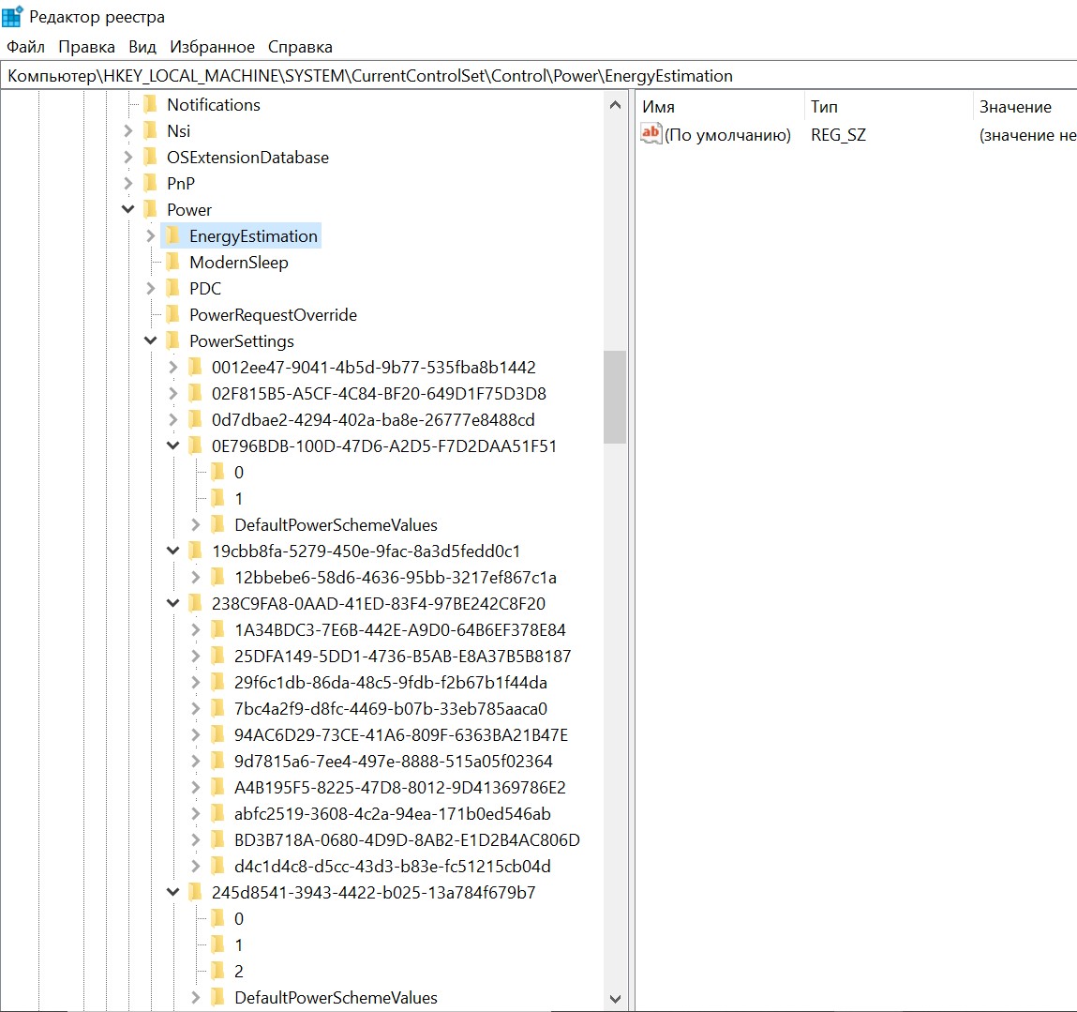Expand the BD3B718A-0680-4D9D key
Image resolution: width=1077 pixels, height=1012 pixels.
[196, 839]
